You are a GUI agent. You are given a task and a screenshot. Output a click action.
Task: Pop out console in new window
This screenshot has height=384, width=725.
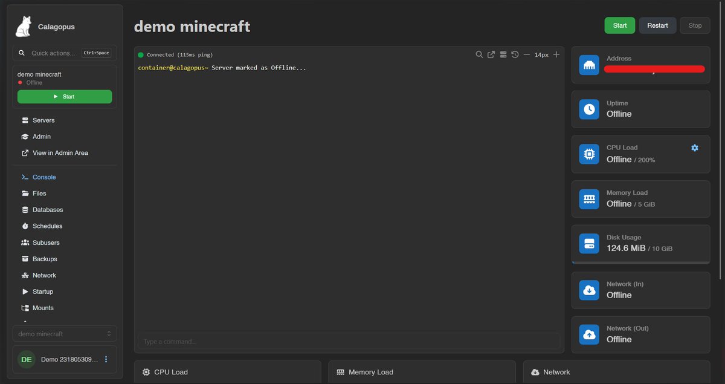pos(491,54)
